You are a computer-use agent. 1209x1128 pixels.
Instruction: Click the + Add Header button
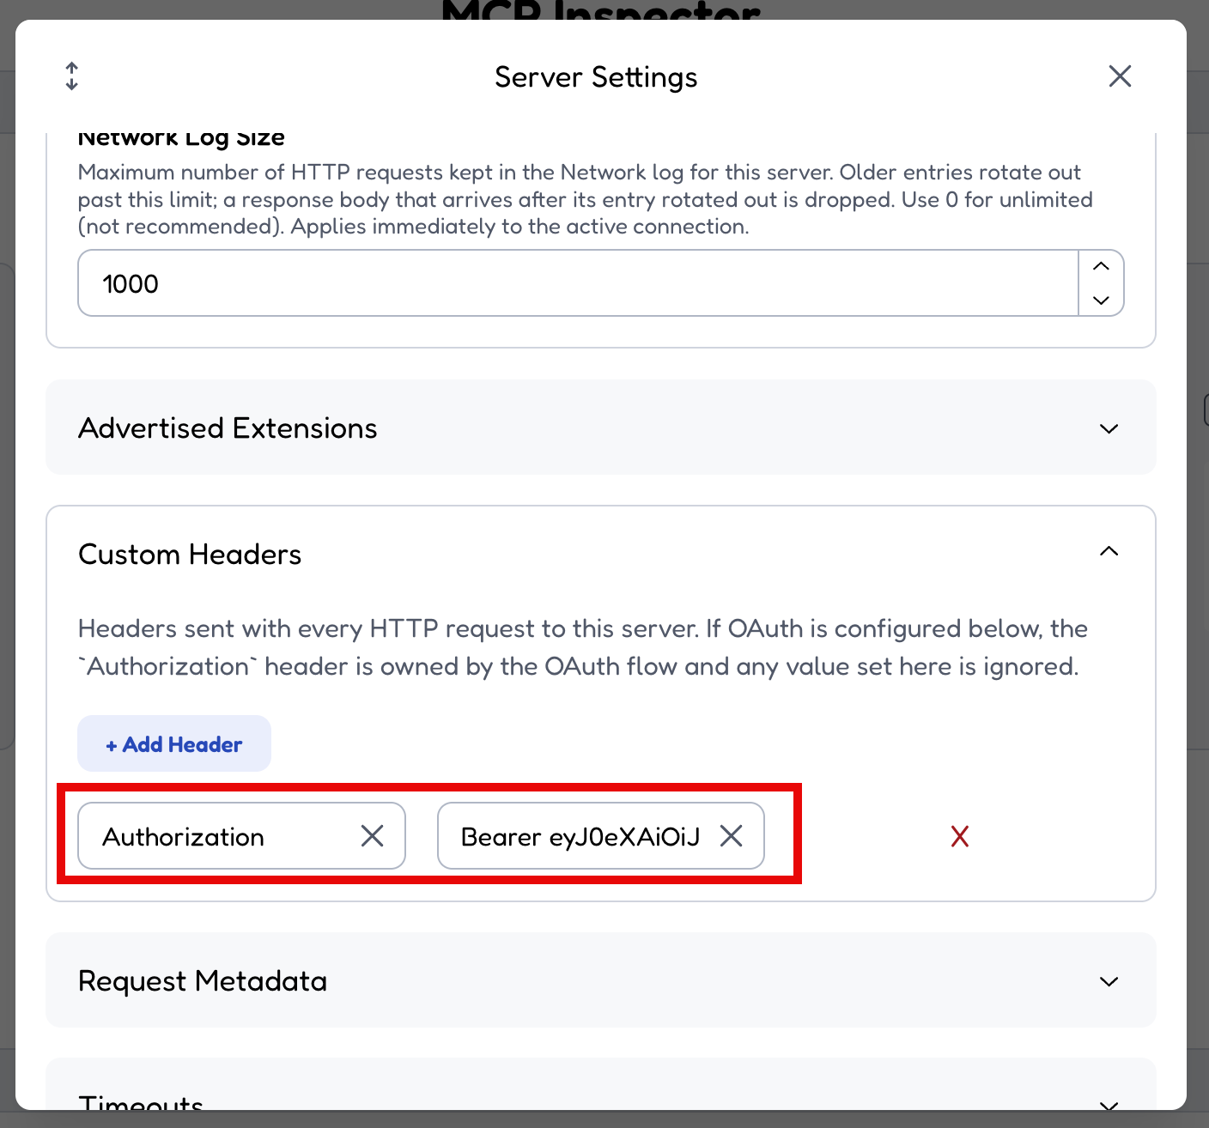pyautogui.click(x=174, y=743)
